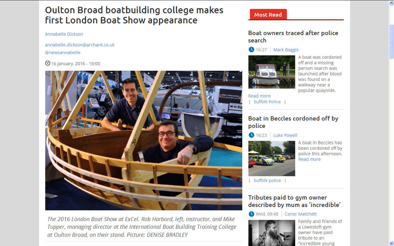Click the Mark Boggis author link
The width and height of the screenshot is (394, 246).
point(286,50)
